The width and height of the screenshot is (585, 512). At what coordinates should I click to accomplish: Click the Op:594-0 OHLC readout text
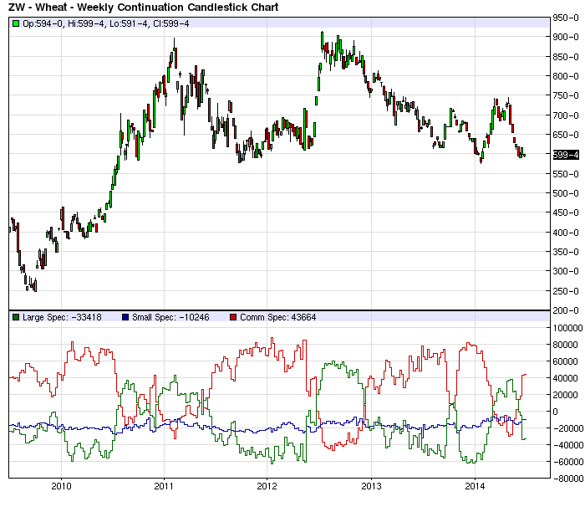(x=43, y=23)
